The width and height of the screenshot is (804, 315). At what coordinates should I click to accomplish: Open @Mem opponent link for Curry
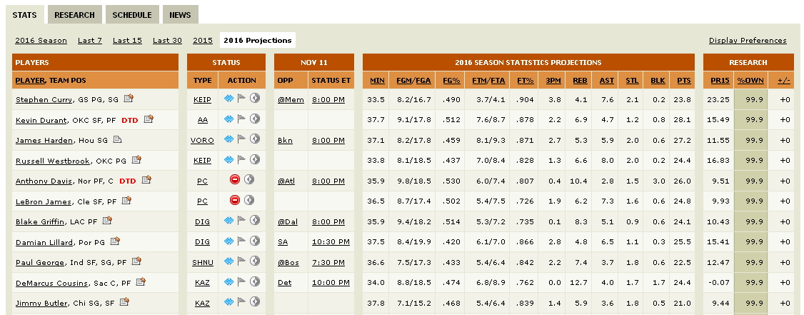pos(291,99)
